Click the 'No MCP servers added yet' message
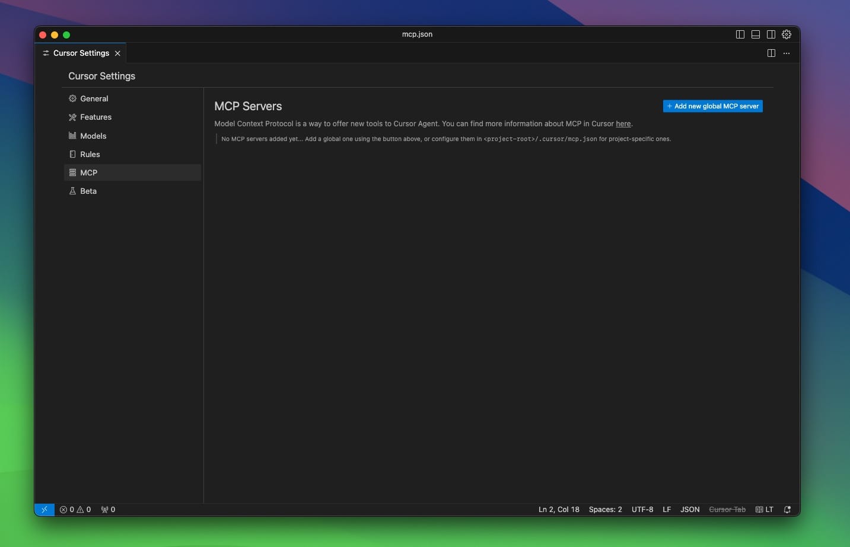The width and height of the screenshot is (850, 547). click(446, 139)
